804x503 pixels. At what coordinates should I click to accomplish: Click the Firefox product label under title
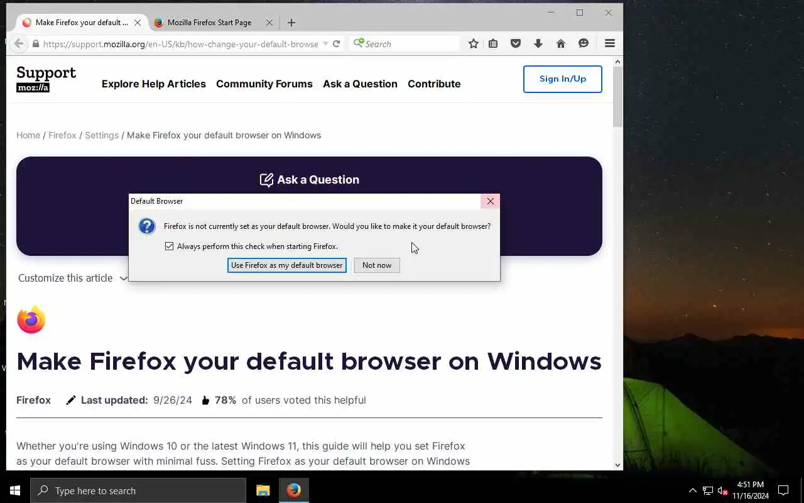click(34, 401)
